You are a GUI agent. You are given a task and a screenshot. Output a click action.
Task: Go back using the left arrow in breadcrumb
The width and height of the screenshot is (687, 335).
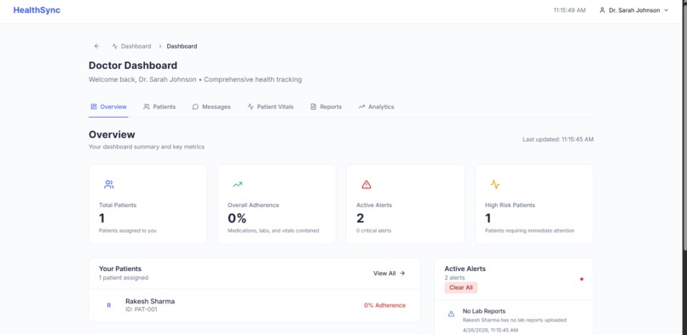[97, 46]
